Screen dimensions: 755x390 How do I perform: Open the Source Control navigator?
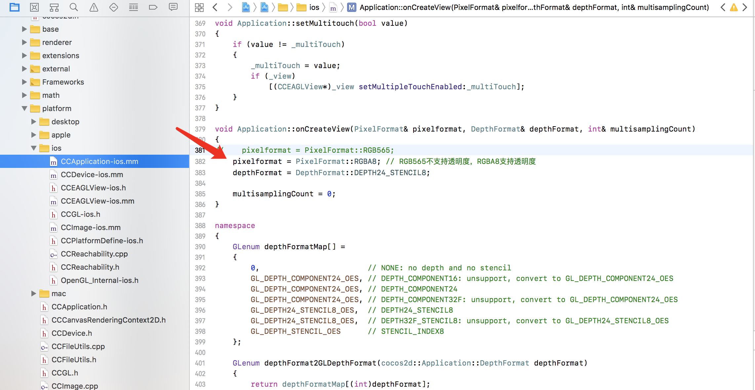pyautogui.click(x=34, y=7)
